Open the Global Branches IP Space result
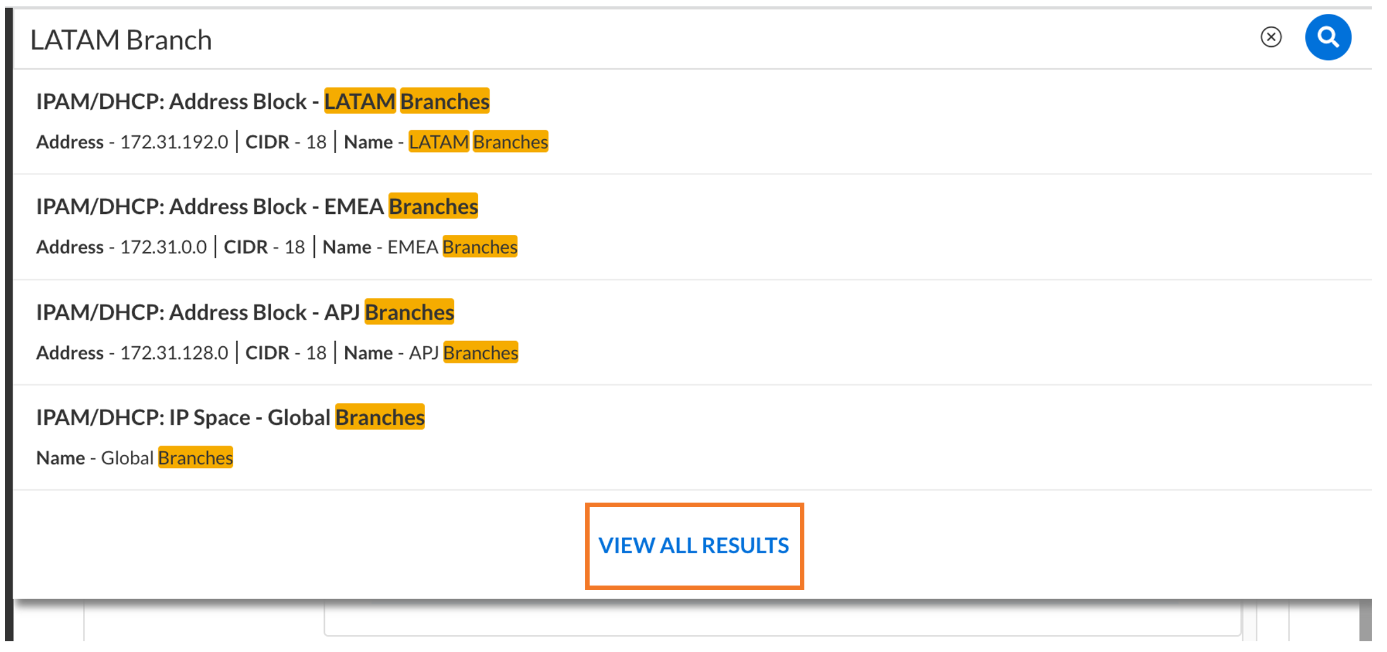 point(692,437)
